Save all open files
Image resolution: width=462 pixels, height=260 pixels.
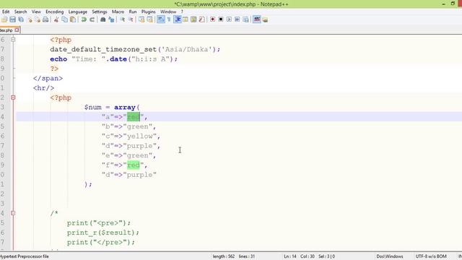point(21,19)
